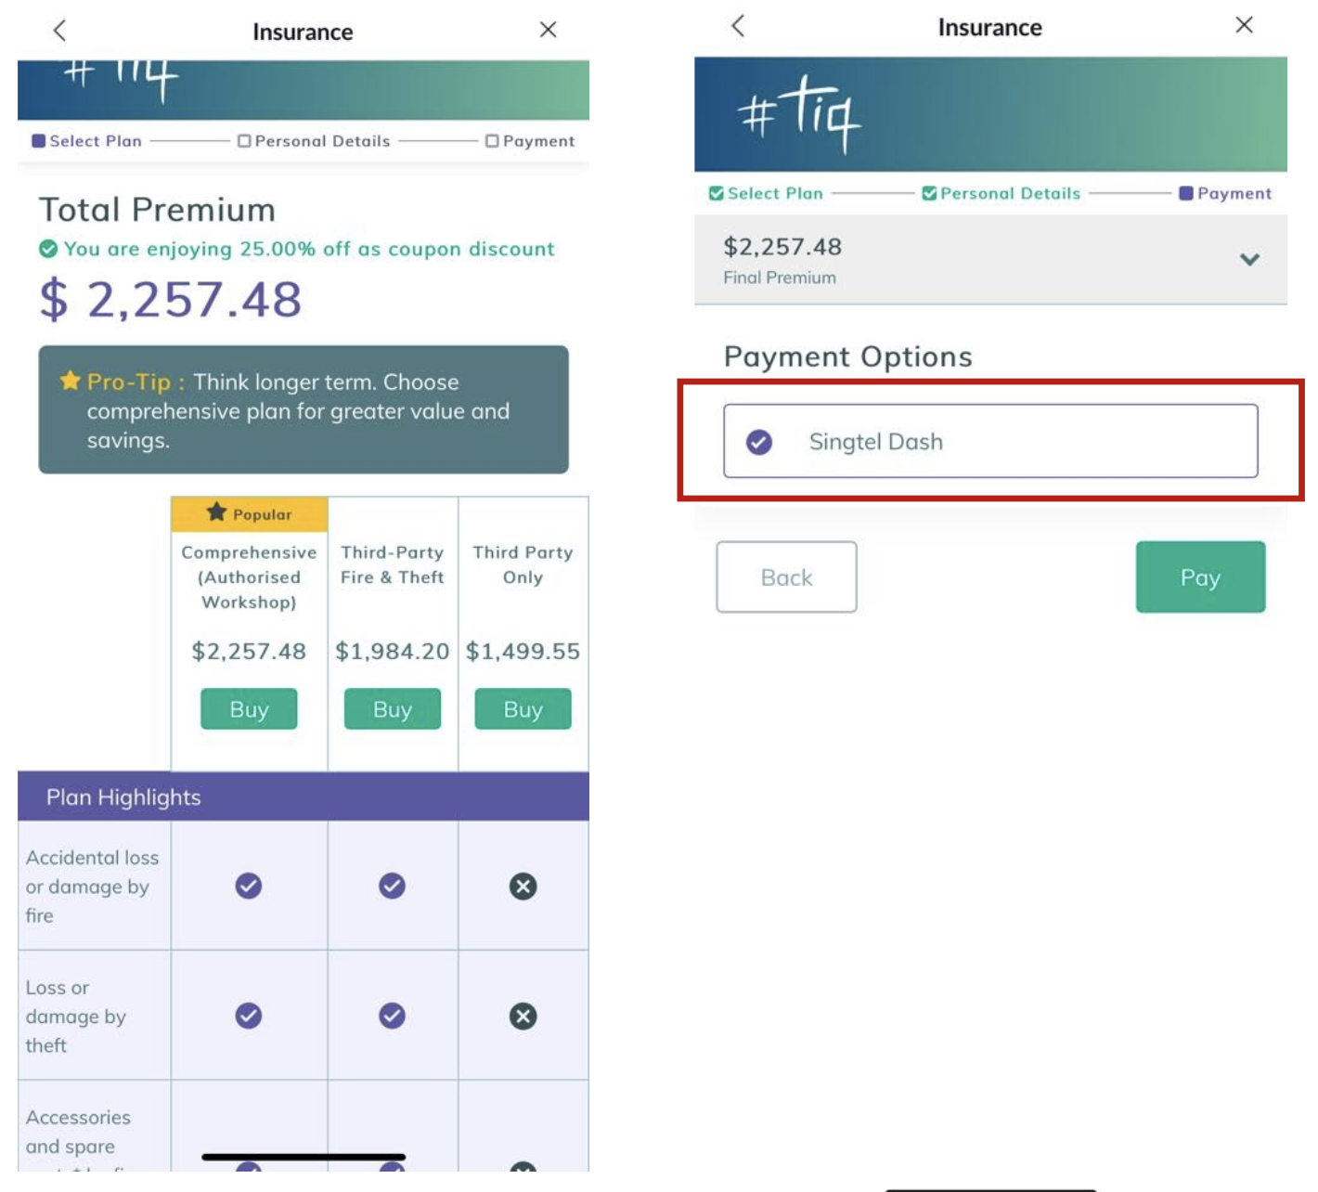
Task: Go back using left screen's back arrow
Action: [x=60, y=31]
